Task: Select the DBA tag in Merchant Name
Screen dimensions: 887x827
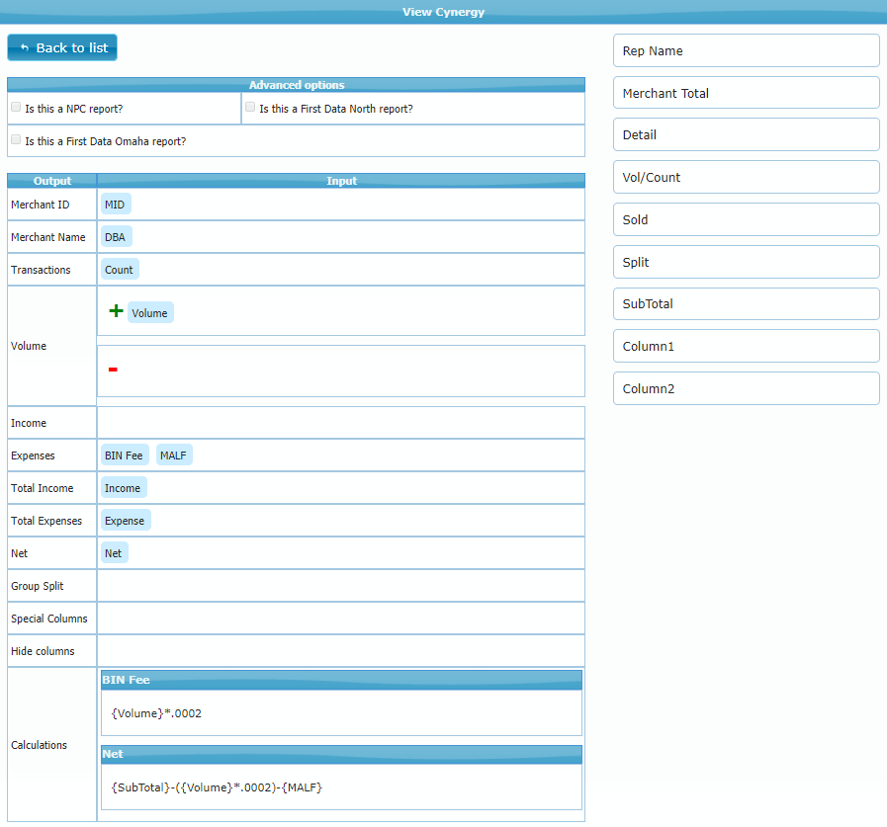Action: coord(116,236)
